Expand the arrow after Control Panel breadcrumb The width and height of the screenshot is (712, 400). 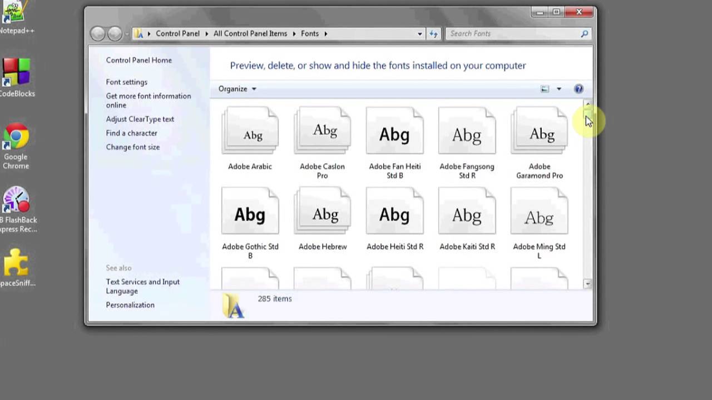206,34
